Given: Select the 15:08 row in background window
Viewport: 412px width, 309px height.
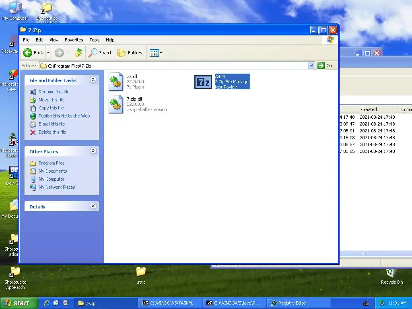Looking at the screenshot, I should pyautogui.click(x=376, y=138).
